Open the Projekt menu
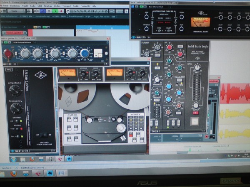Screen dimensions: 250x187 [x=25, y=6]
